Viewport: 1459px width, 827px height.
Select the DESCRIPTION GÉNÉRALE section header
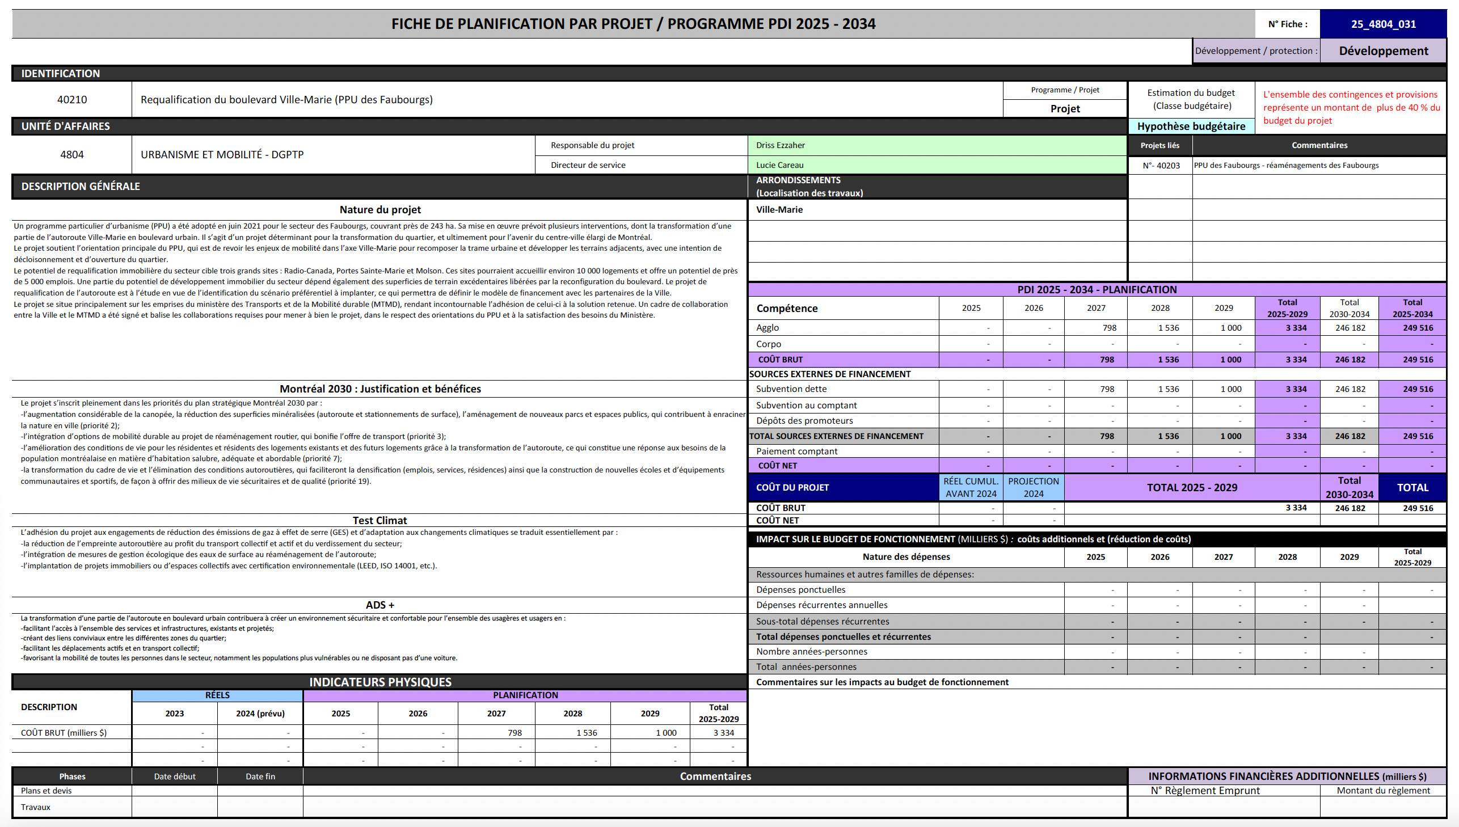pyautogui.click(x=379, y=186)
